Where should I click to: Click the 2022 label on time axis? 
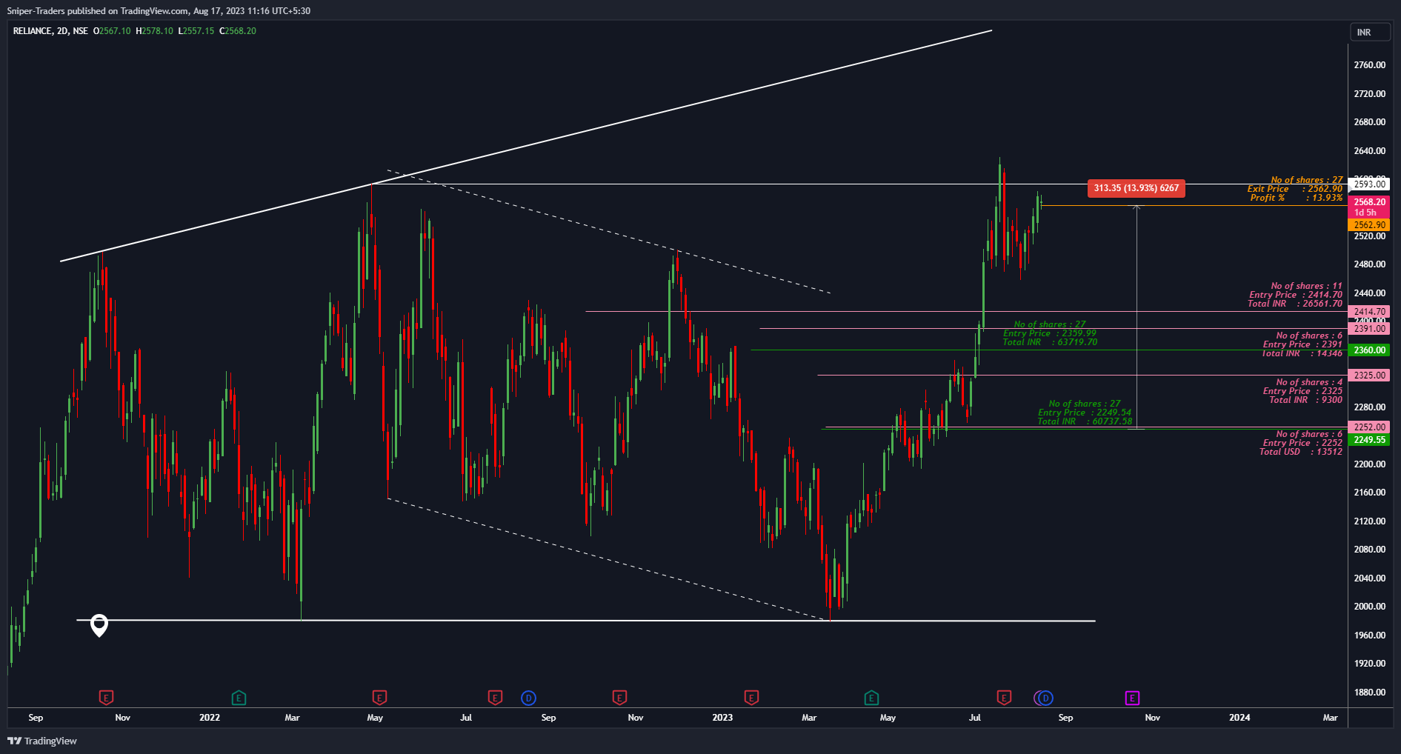tap(210, 718)
